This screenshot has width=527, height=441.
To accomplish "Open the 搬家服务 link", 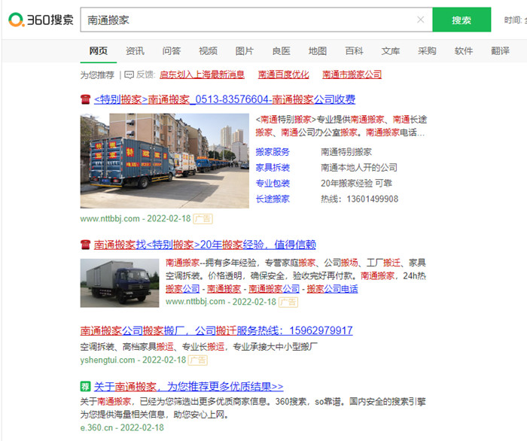I will coord(273,152).
